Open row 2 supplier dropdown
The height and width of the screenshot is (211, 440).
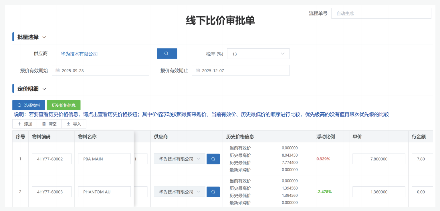click(x=179, y=192)
